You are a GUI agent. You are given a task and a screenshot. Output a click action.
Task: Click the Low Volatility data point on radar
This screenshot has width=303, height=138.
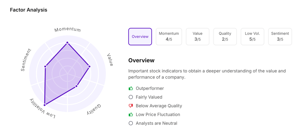45,105
